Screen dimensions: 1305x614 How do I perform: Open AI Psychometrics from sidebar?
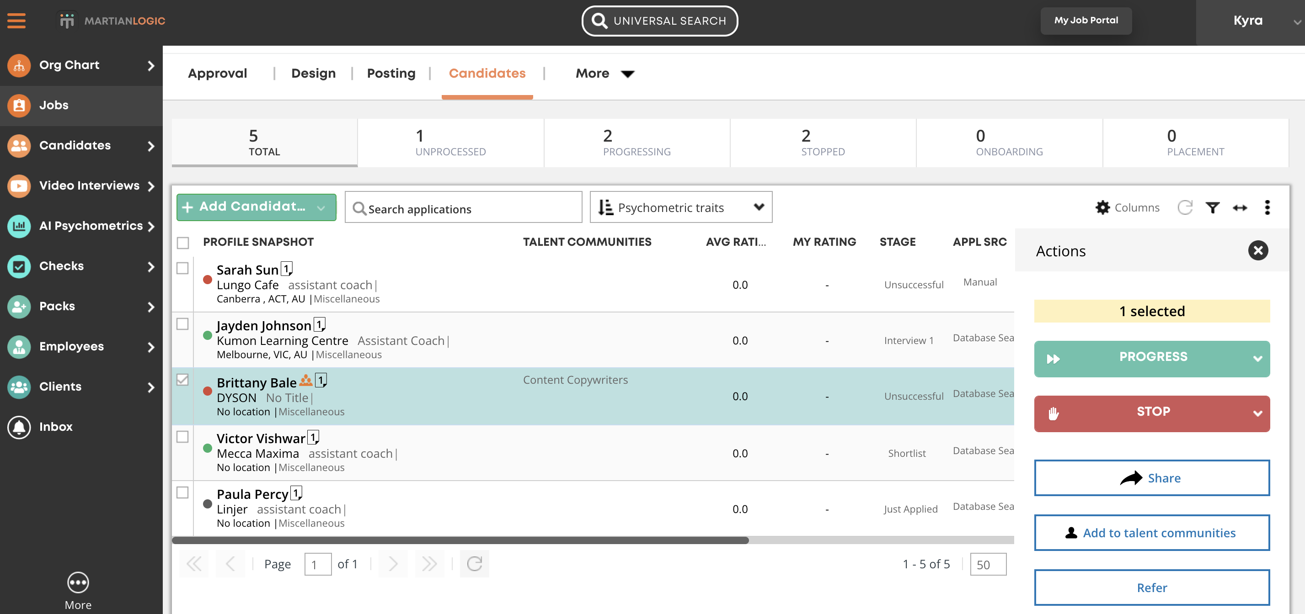pos(90,226)
